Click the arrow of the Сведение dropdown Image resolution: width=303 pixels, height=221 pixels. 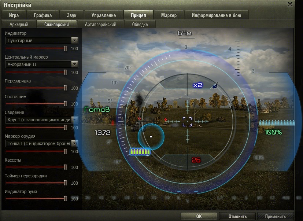click(x=74, y=120)
